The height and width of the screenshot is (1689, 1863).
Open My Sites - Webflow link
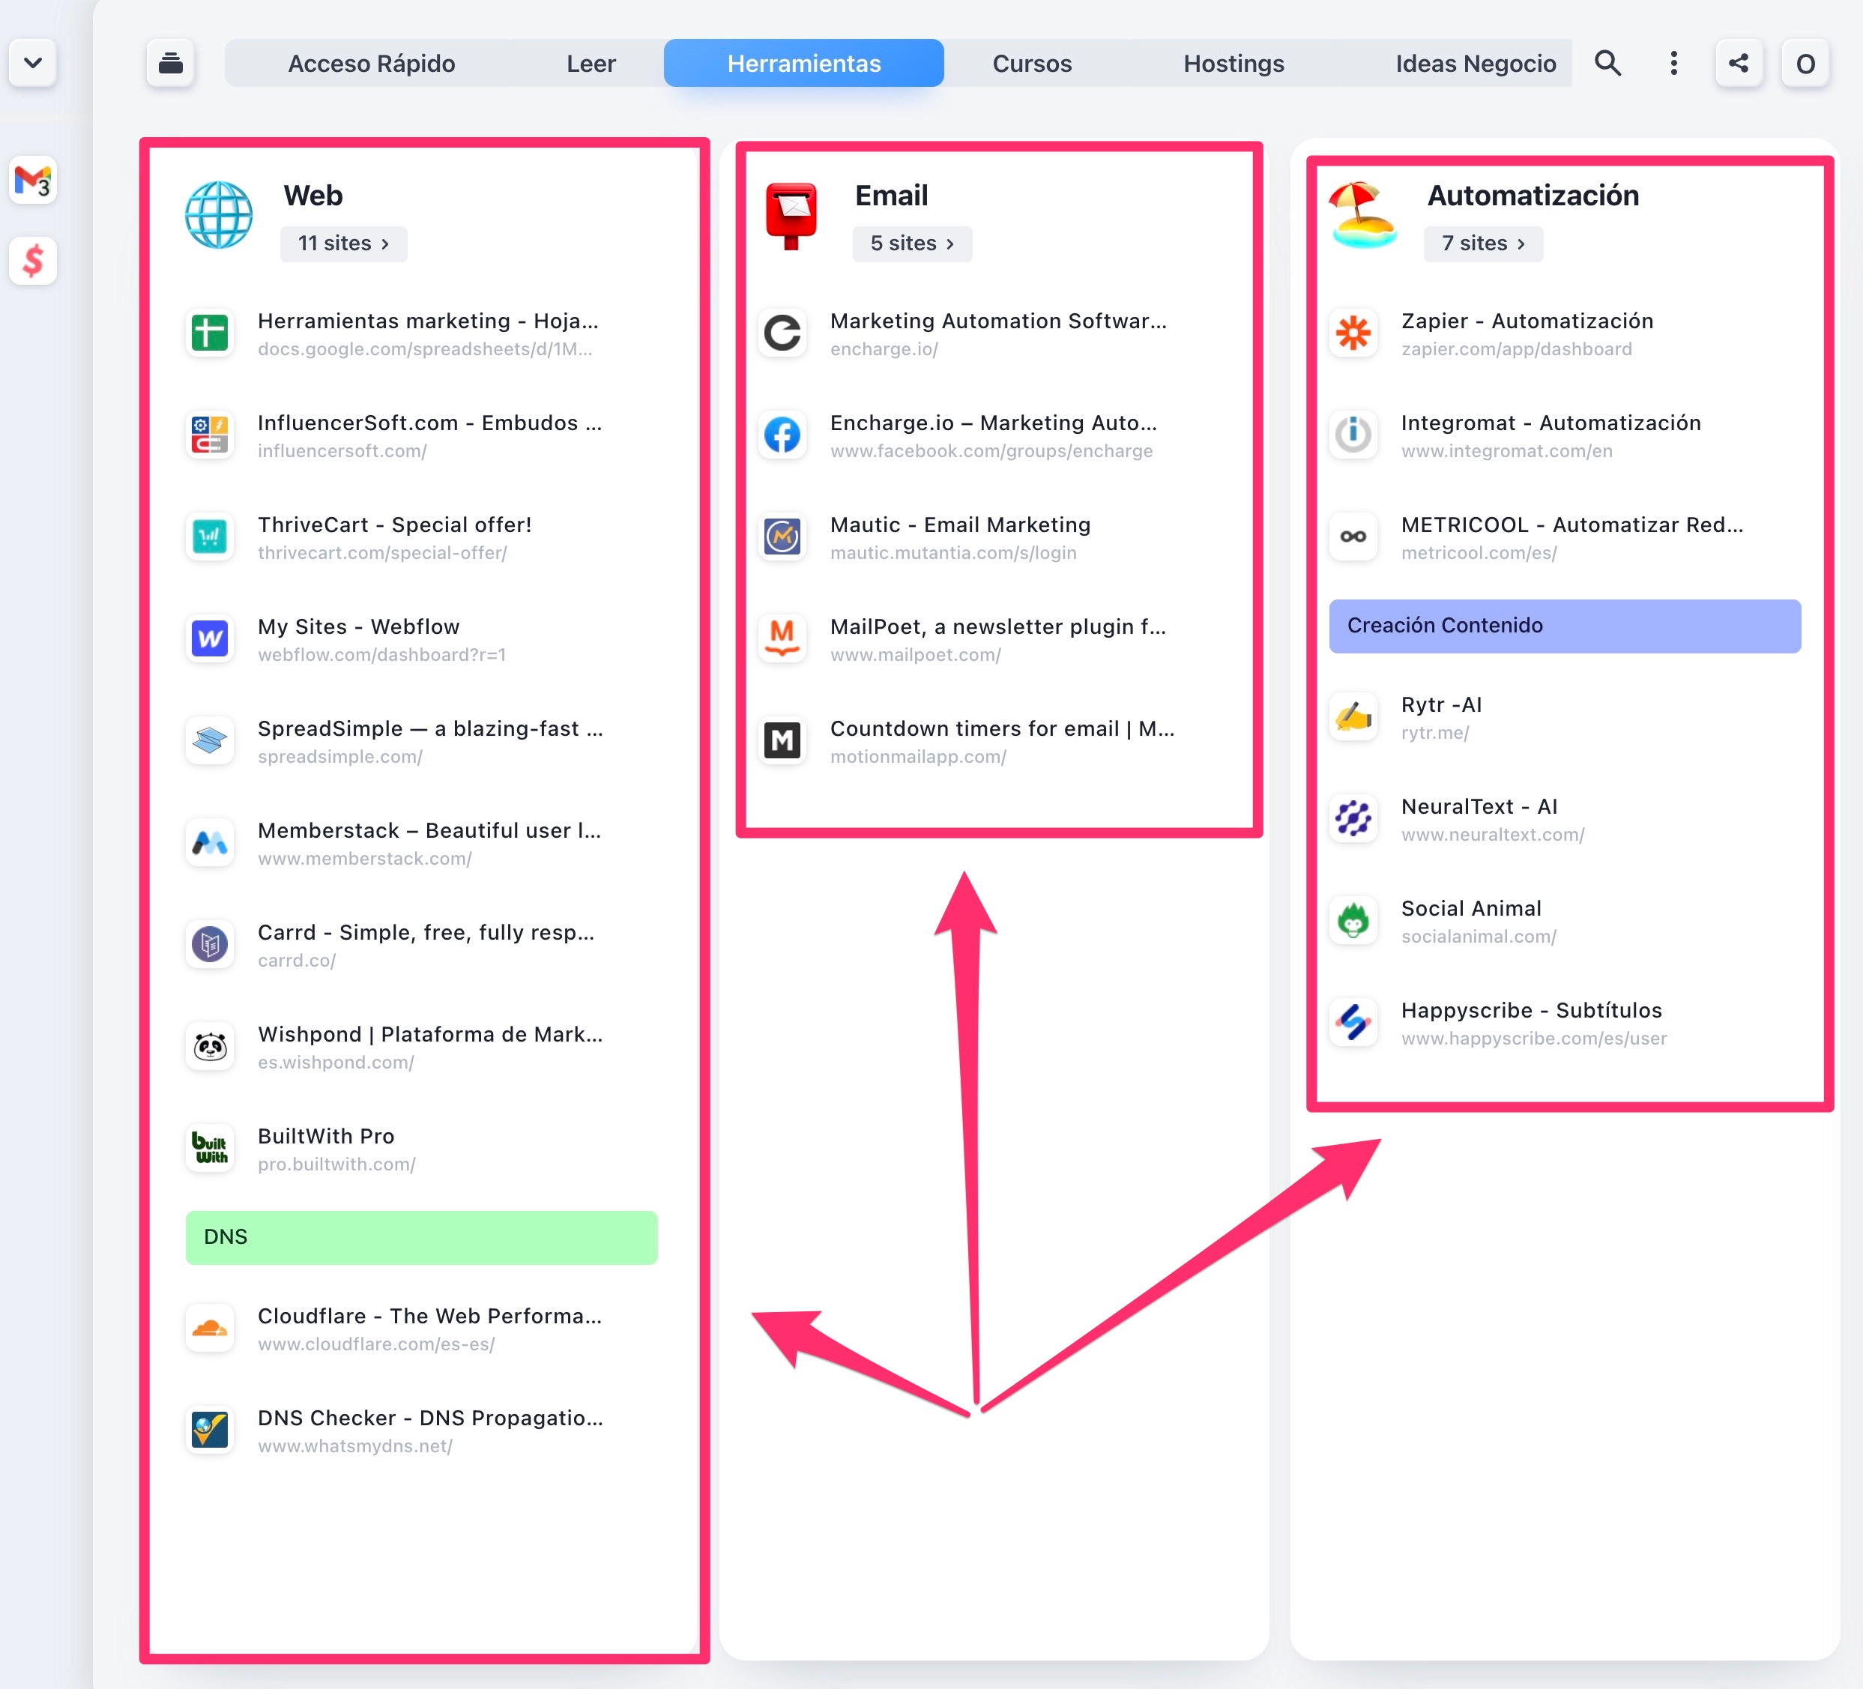(358, 626)
